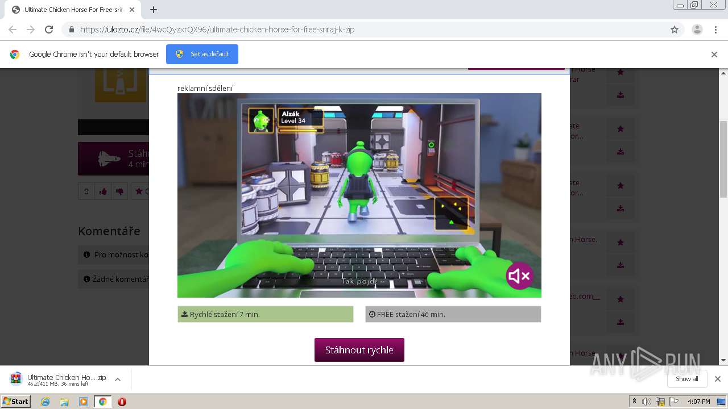The width and height of the screenshot is (728, 409).
Task: Launch Internet Explorer from taskbar
Action: click(x=45, y=402)
